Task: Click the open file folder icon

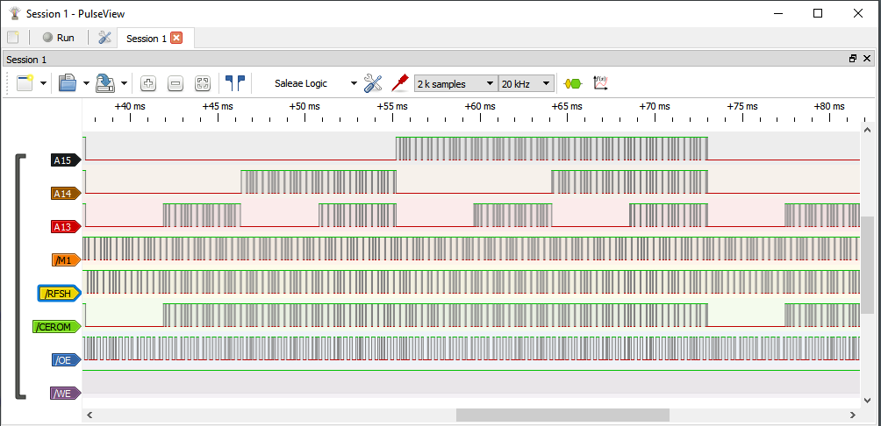Action: (68, 83)
